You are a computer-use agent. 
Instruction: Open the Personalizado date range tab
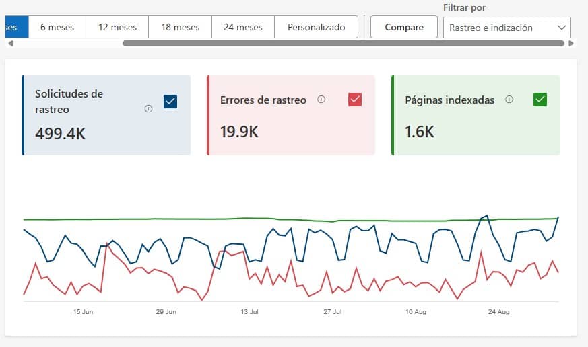316,27
